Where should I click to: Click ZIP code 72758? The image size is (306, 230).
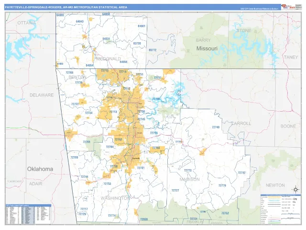141,112
